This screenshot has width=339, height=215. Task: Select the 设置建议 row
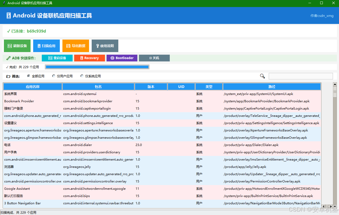click(x=162, y=123)
